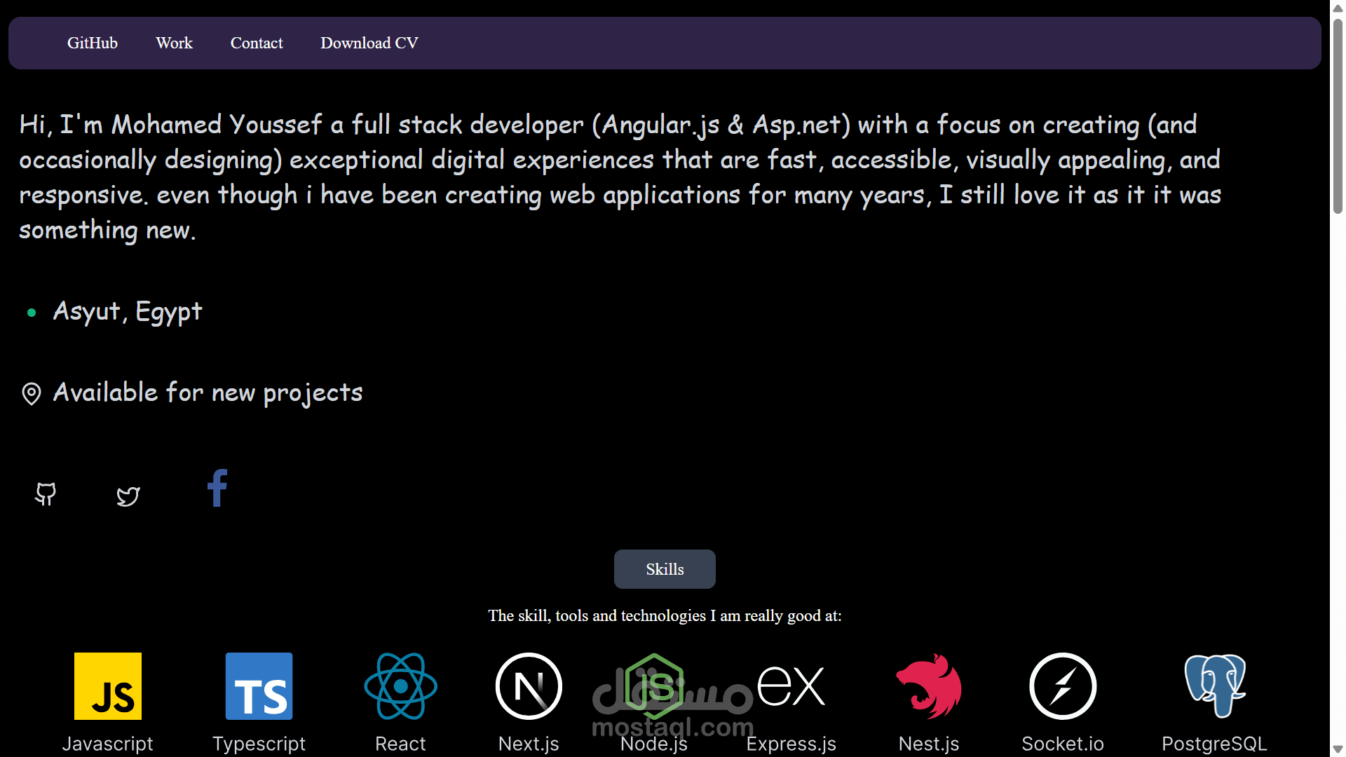Click scrollbar down arrow
Viewport: 1346px width, 757px height.
click(1338, 749)
